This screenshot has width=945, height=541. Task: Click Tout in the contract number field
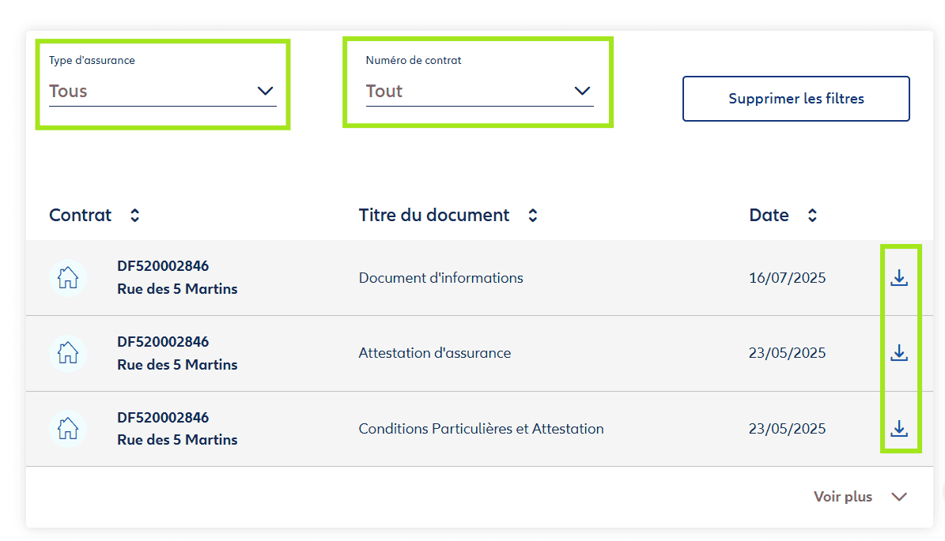[x=383, y=92]
